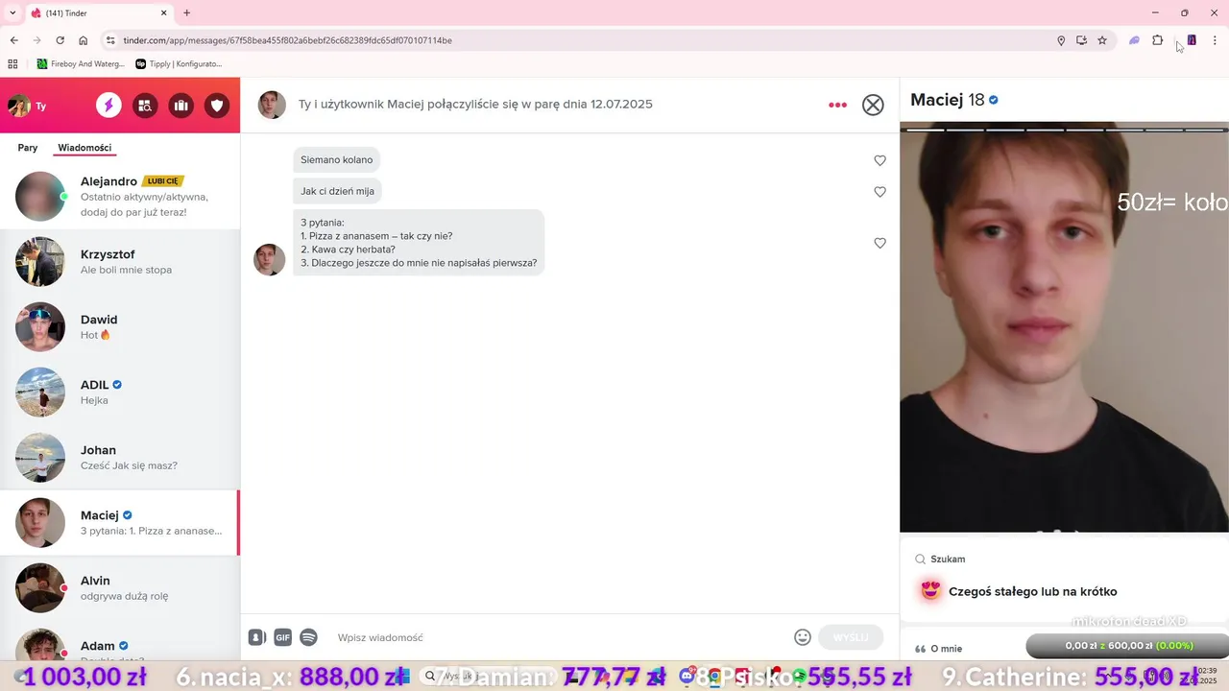Select the Wiadomości tab
The image size is (1229, 691).
coord(84,148)
